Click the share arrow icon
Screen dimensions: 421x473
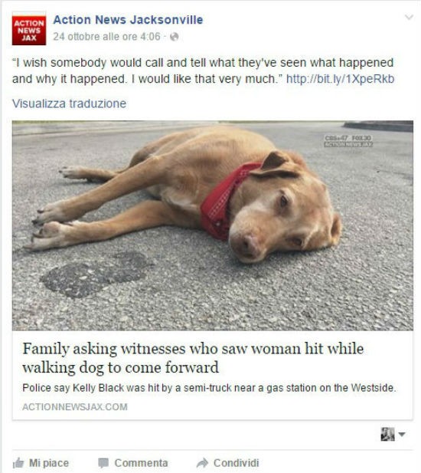click(x=202, y=463)
